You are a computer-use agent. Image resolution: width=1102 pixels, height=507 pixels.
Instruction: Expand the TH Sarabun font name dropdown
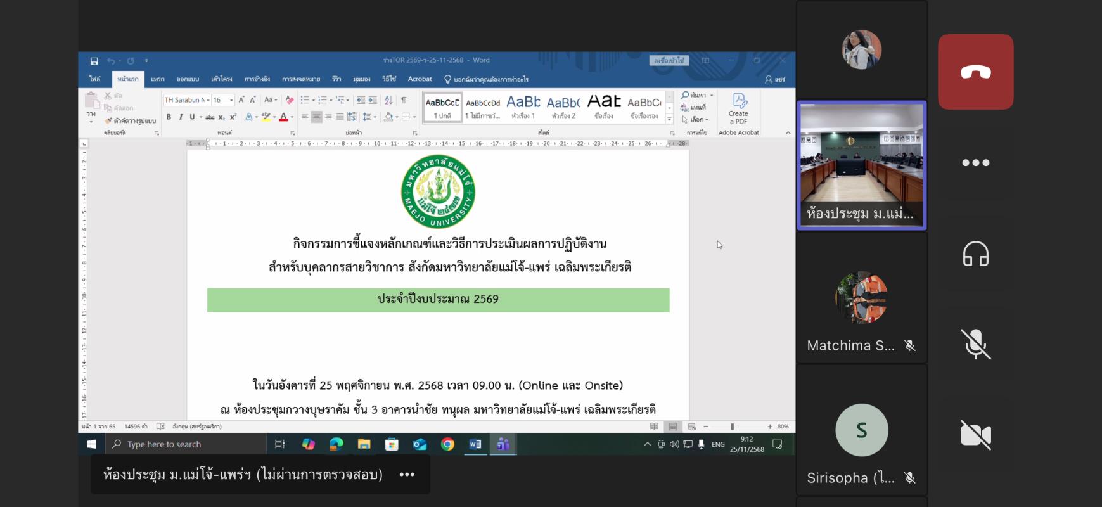(208, 100)
